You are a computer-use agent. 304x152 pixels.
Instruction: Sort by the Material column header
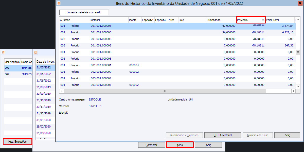point(109,20)
